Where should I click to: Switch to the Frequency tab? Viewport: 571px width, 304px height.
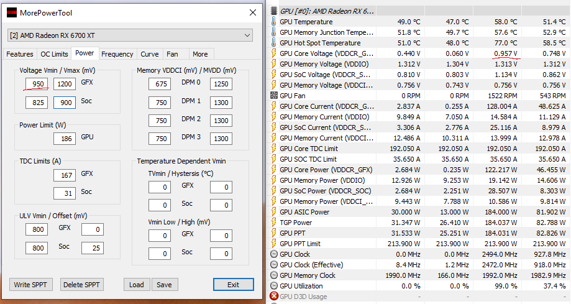point(117,54)
